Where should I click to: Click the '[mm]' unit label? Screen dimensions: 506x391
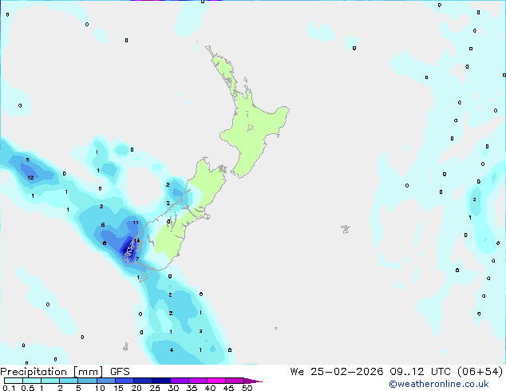click(x=88, y=372)
